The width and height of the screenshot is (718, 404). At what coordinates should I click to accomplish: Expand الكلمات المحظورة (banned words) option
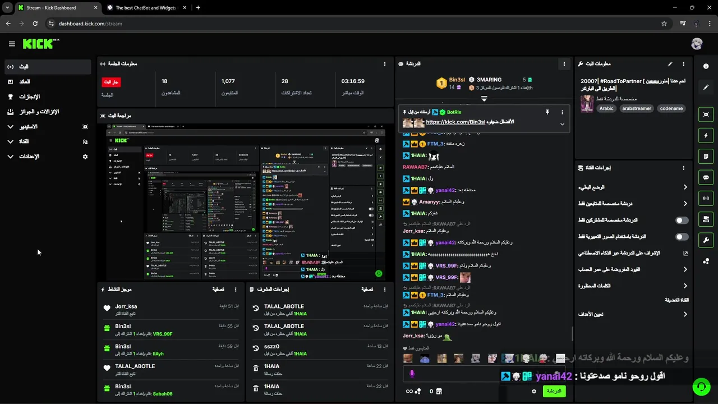[x=633, y=286]
